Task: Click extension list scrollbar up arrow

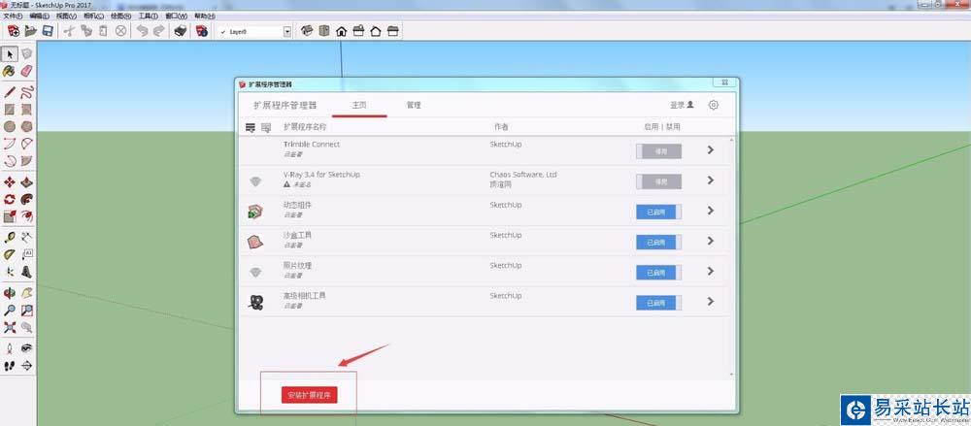Action: tap(731, 140)
